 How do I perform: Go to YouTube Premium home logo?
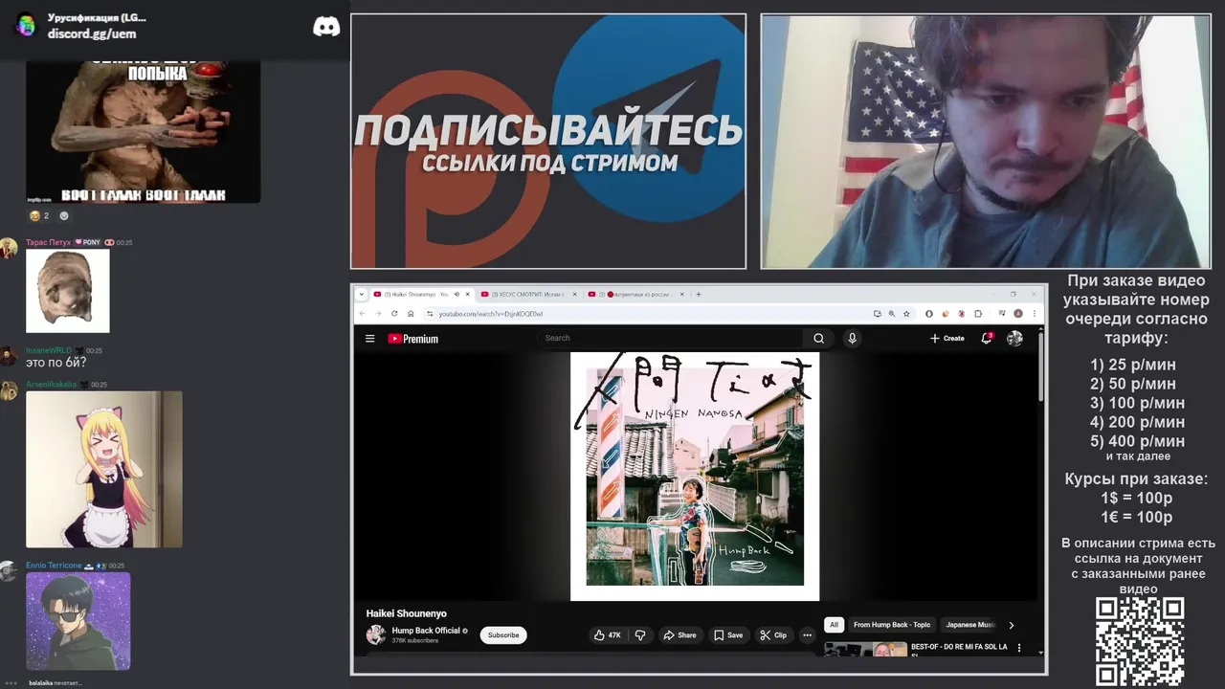(x=412, y=339)
